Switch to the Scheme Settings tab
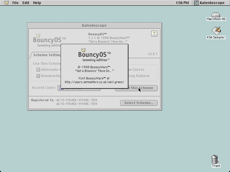Viewport: 230px width, 172px height. tap(46, 55)
